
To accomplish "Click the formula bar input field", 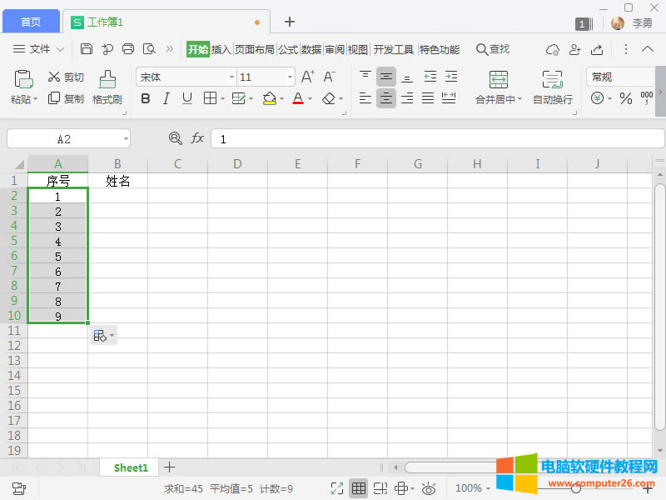I will pos(437,138).
